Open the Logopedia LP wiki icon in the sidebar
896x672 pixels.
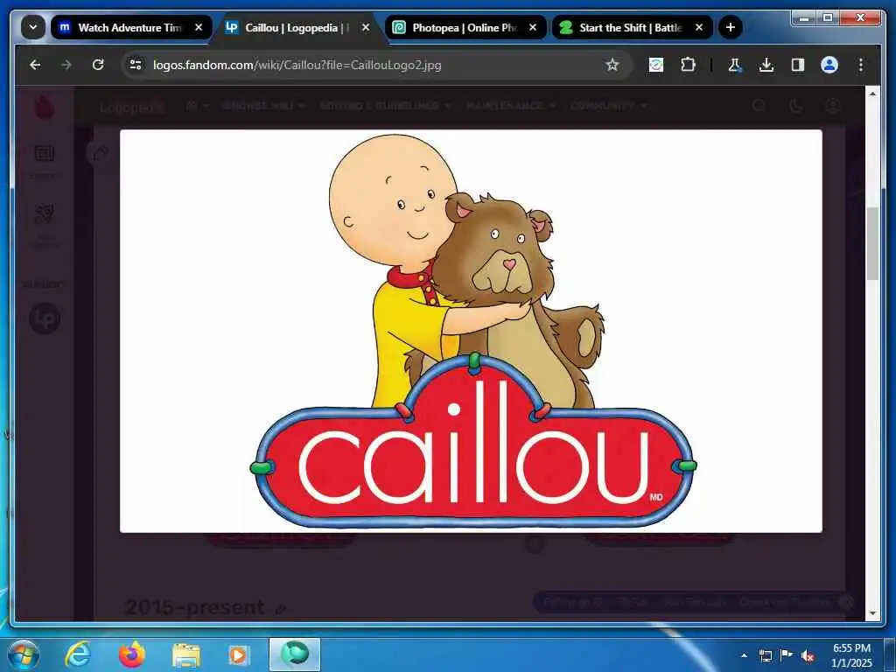(45, 318)
